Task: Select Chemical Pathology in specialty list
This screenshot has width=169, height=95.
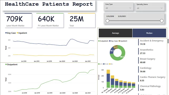Action: click(x=150, y=86)
